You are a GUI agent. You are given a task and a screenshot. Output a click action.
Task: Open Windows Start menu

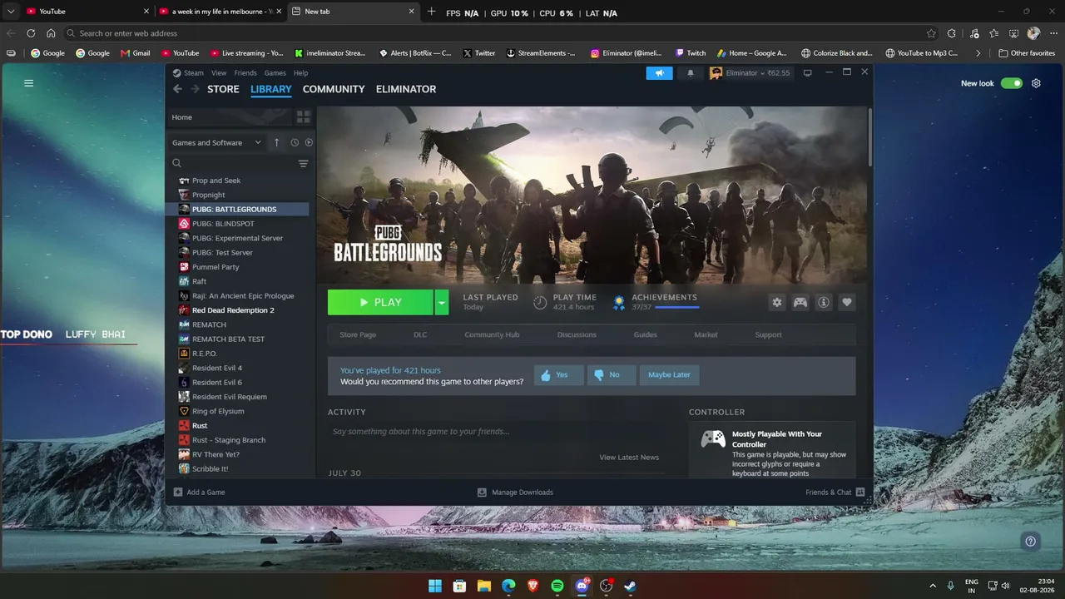coord(435,586)
